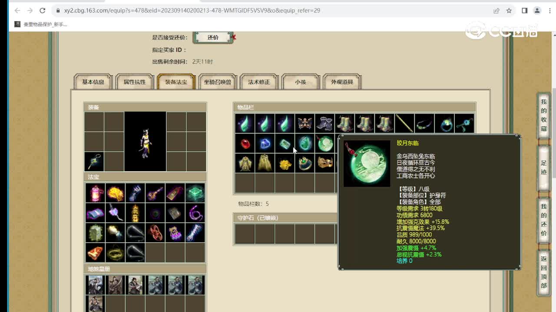Open 我的收藏 in the right sidebar

543,115
